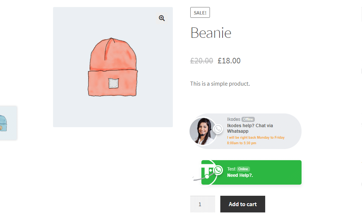The image size is (362, 218).
Task: Click the Online status badge next to Test
Action: coord(243,169)
